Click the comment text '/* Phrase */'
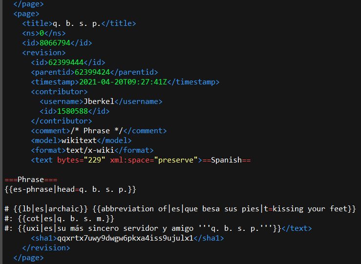The image size is (361, 264). pyautogui.click(x=96, y=131)
